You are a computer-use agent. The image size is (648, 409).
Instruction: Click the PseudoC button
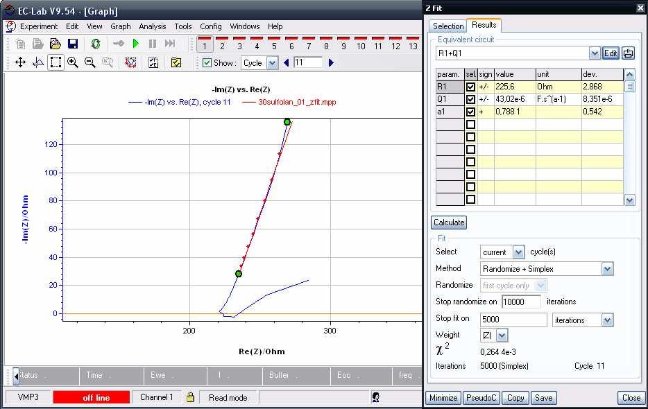click(x=481, y=397)
